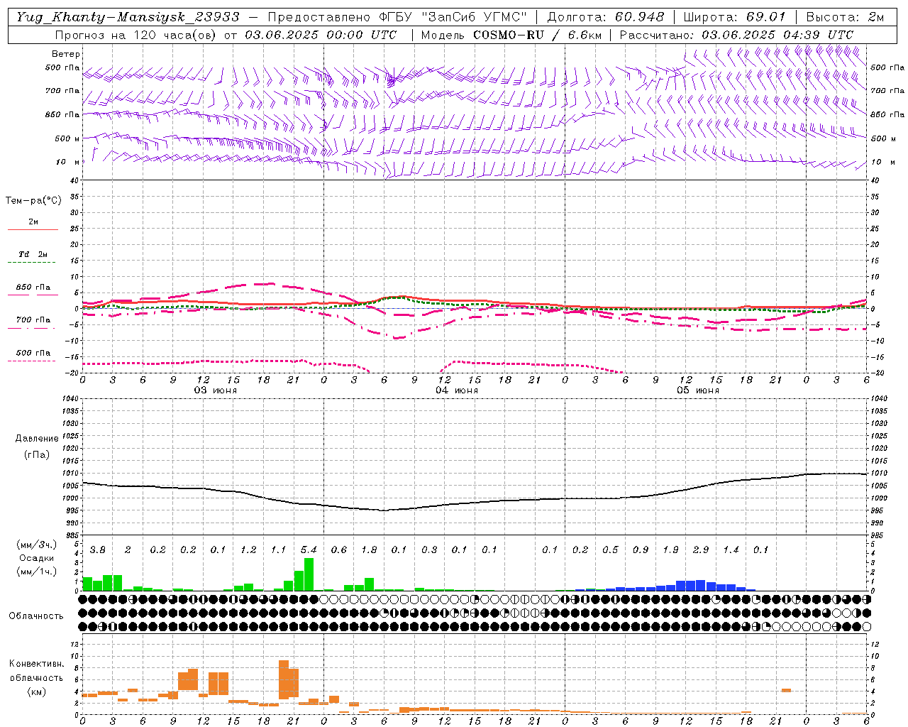Click the 3.8 precipitation total value
This screenshot has height=727, width=908.
pos(98,550)
